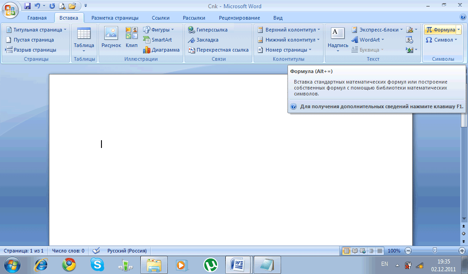Switch to the Вид tab
This screenshot has width=468, height=274.
[278, 18]
